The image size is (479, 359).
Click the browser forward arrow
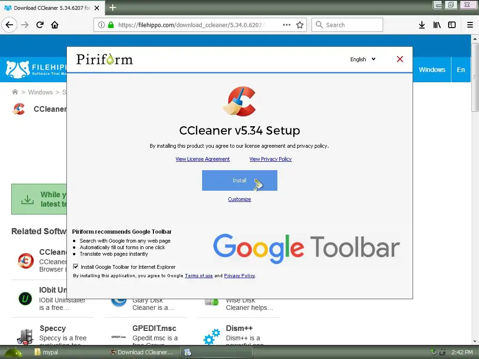25,25
